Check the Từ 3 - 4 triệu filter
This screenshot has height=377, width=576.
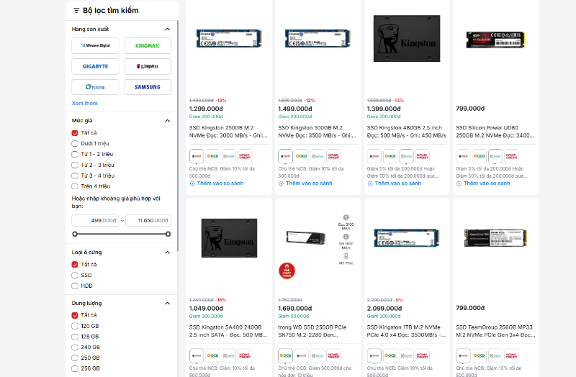75,176
